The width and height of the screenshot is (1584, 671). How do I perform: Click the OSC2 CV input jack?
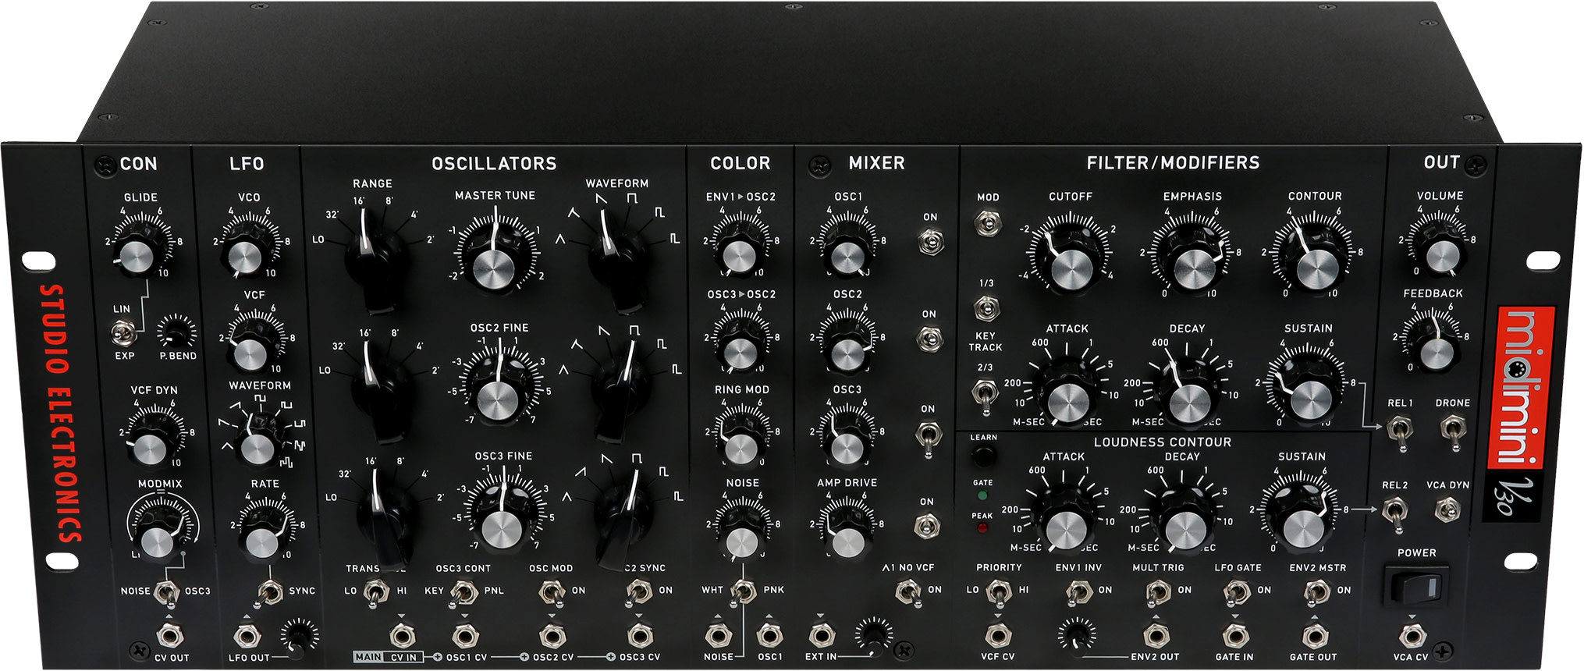pyautogui.click(x=552, y=636)
